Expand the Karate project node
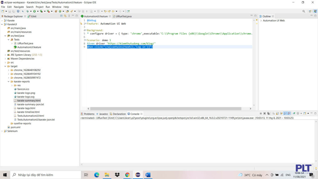The image size is (318, 179). click(x=2, y=20)
